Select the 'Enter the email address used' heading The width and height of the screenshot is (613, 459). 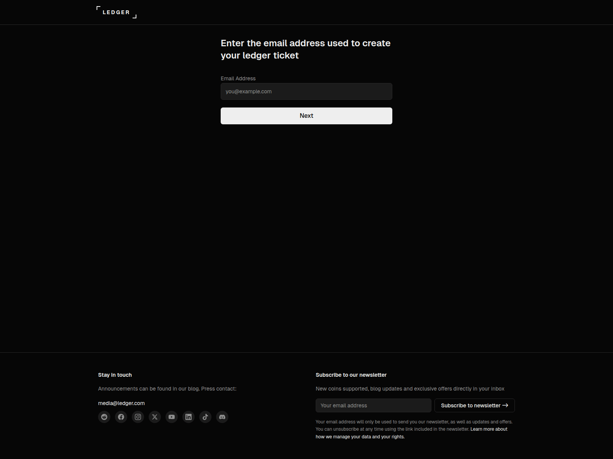point(306,49)
